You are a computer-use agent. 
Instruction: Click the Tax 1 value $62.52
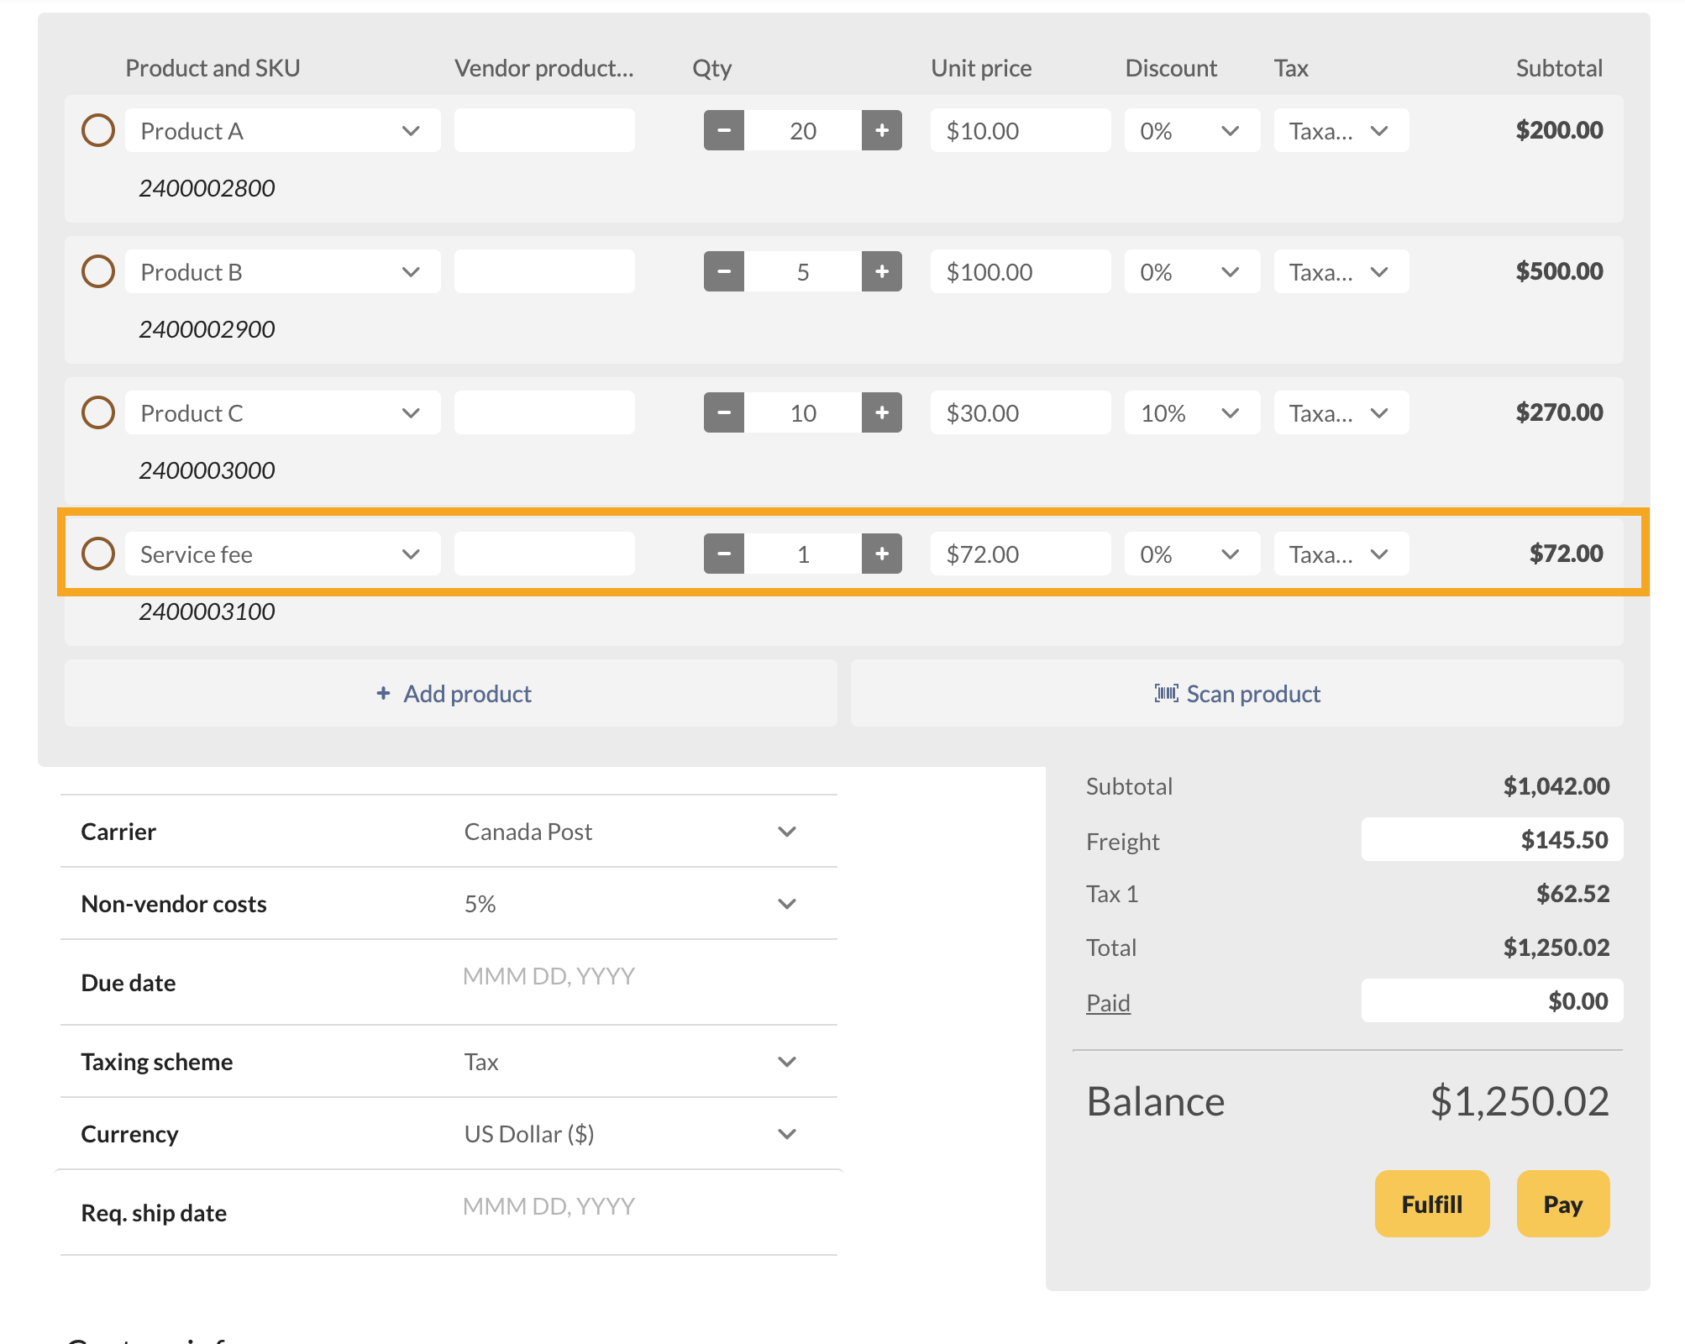pyautogui.click(x=1572, y=894)
